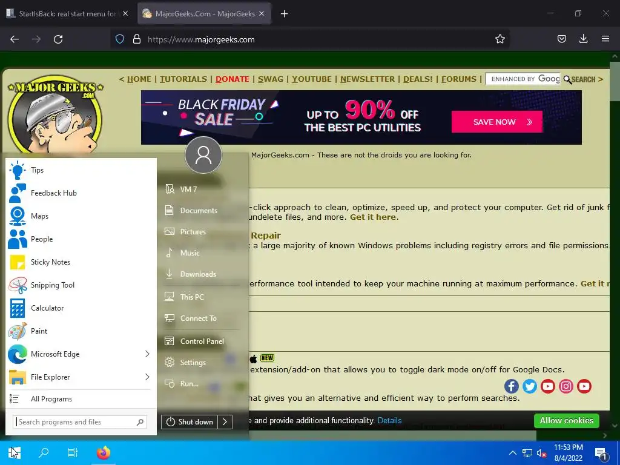Open TUTORIALS link

(x=183, y=79)
